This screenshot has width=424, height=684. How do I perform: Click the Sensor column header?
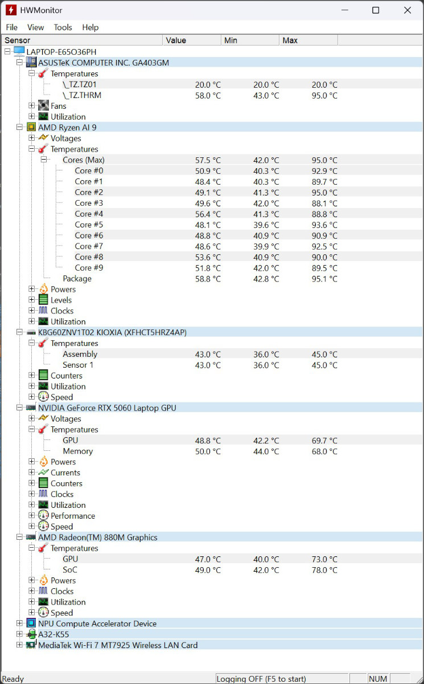point(82,40)
